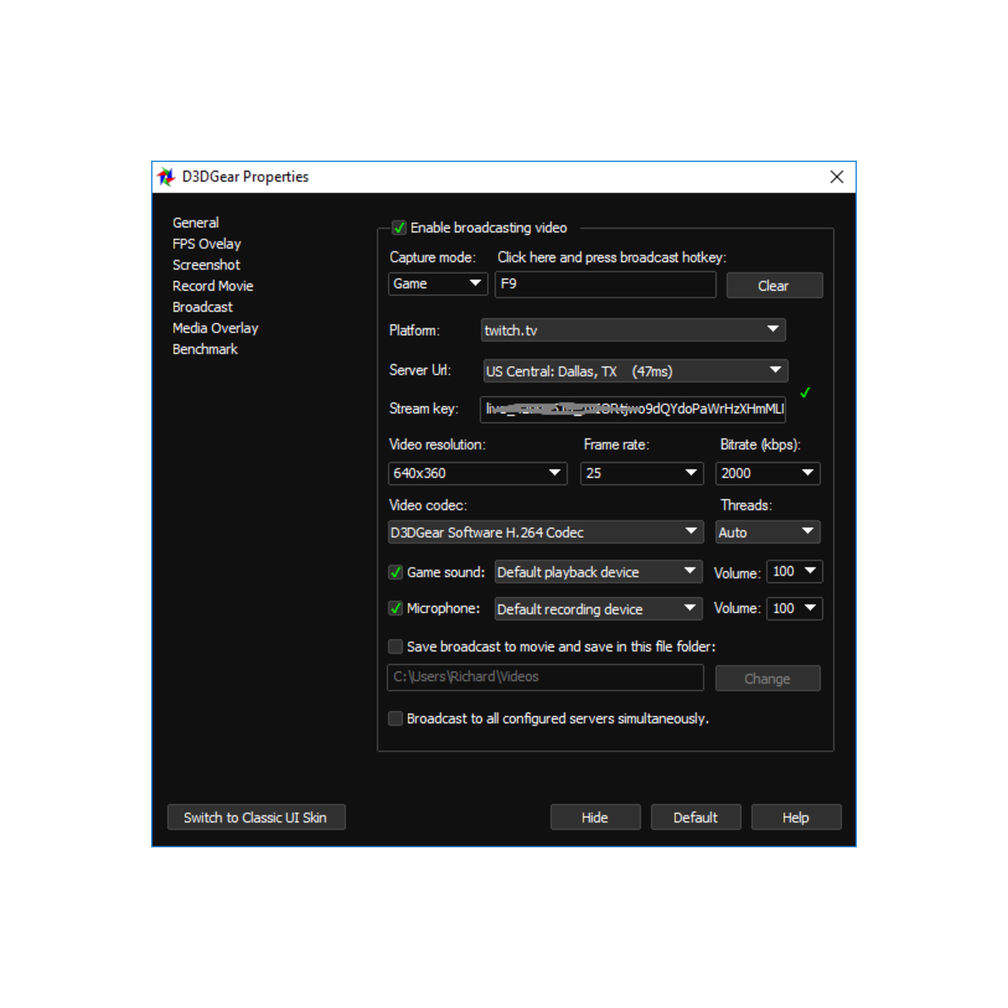Screen dimensions: 1008x1008
Task: Check Broadcast to all configured servers simultaneously
Action: (396, 718)
